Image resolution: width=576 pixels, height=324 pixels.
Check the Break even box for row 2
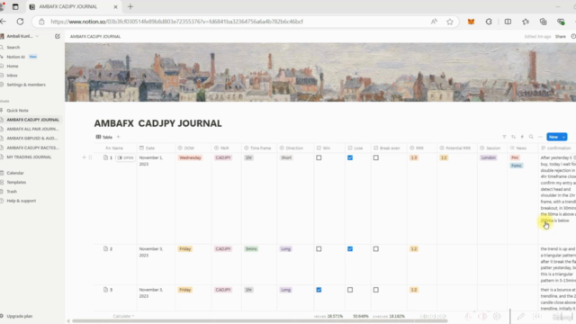pos(376,249)
